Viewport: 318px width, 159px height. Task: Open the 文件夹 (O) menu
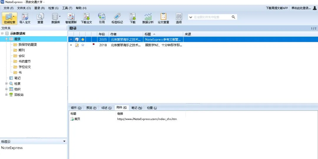24,8
